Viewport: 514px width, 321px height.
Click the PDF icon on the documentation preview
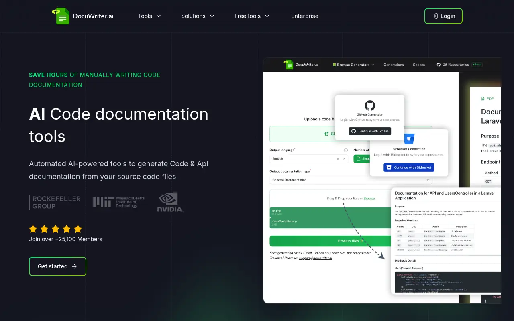[x=483, y=98]
